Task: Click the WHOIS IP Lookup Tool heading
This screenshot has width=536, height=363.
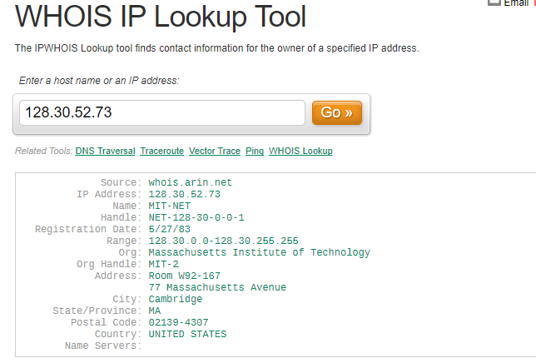Action: [161, 16]
